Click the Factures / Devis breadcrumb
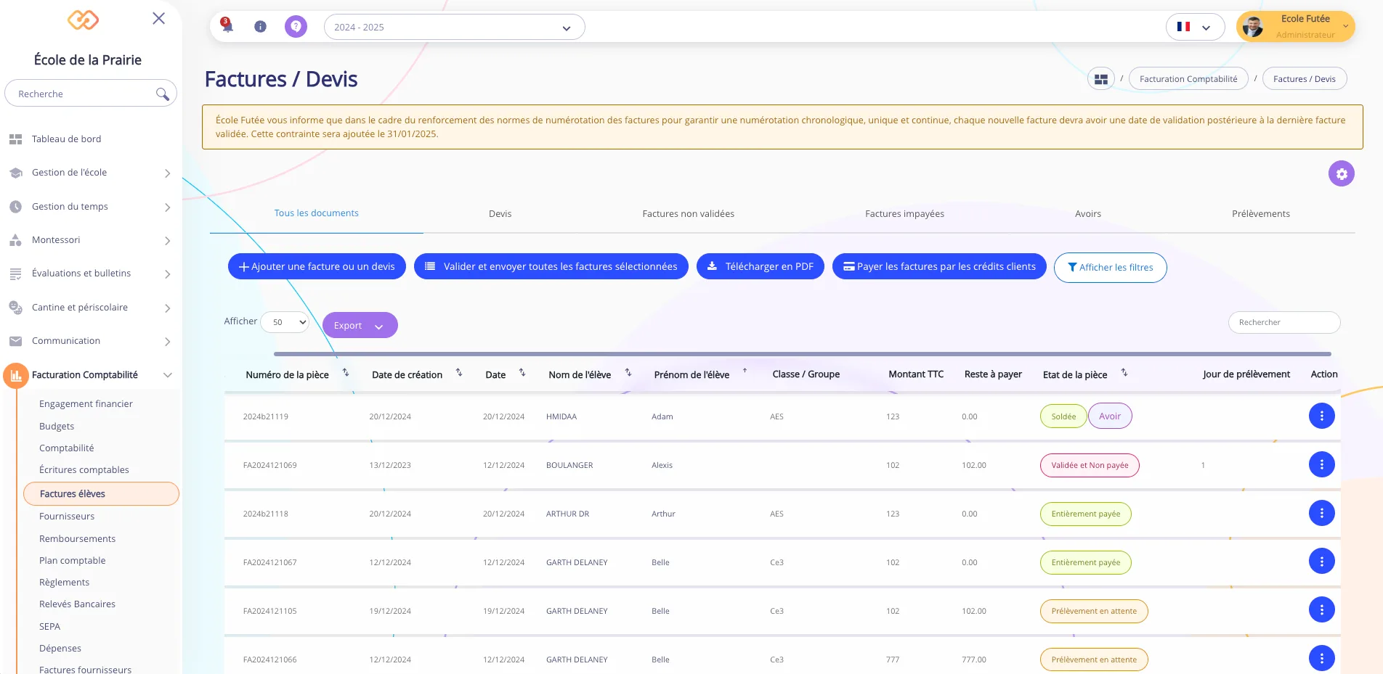 1304,79
